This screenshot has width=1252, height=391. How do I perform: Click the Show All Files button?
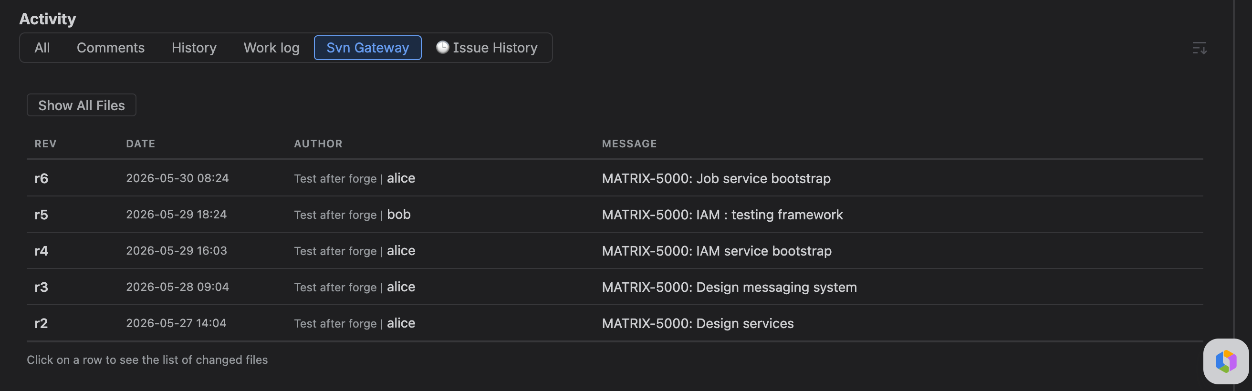81,105
